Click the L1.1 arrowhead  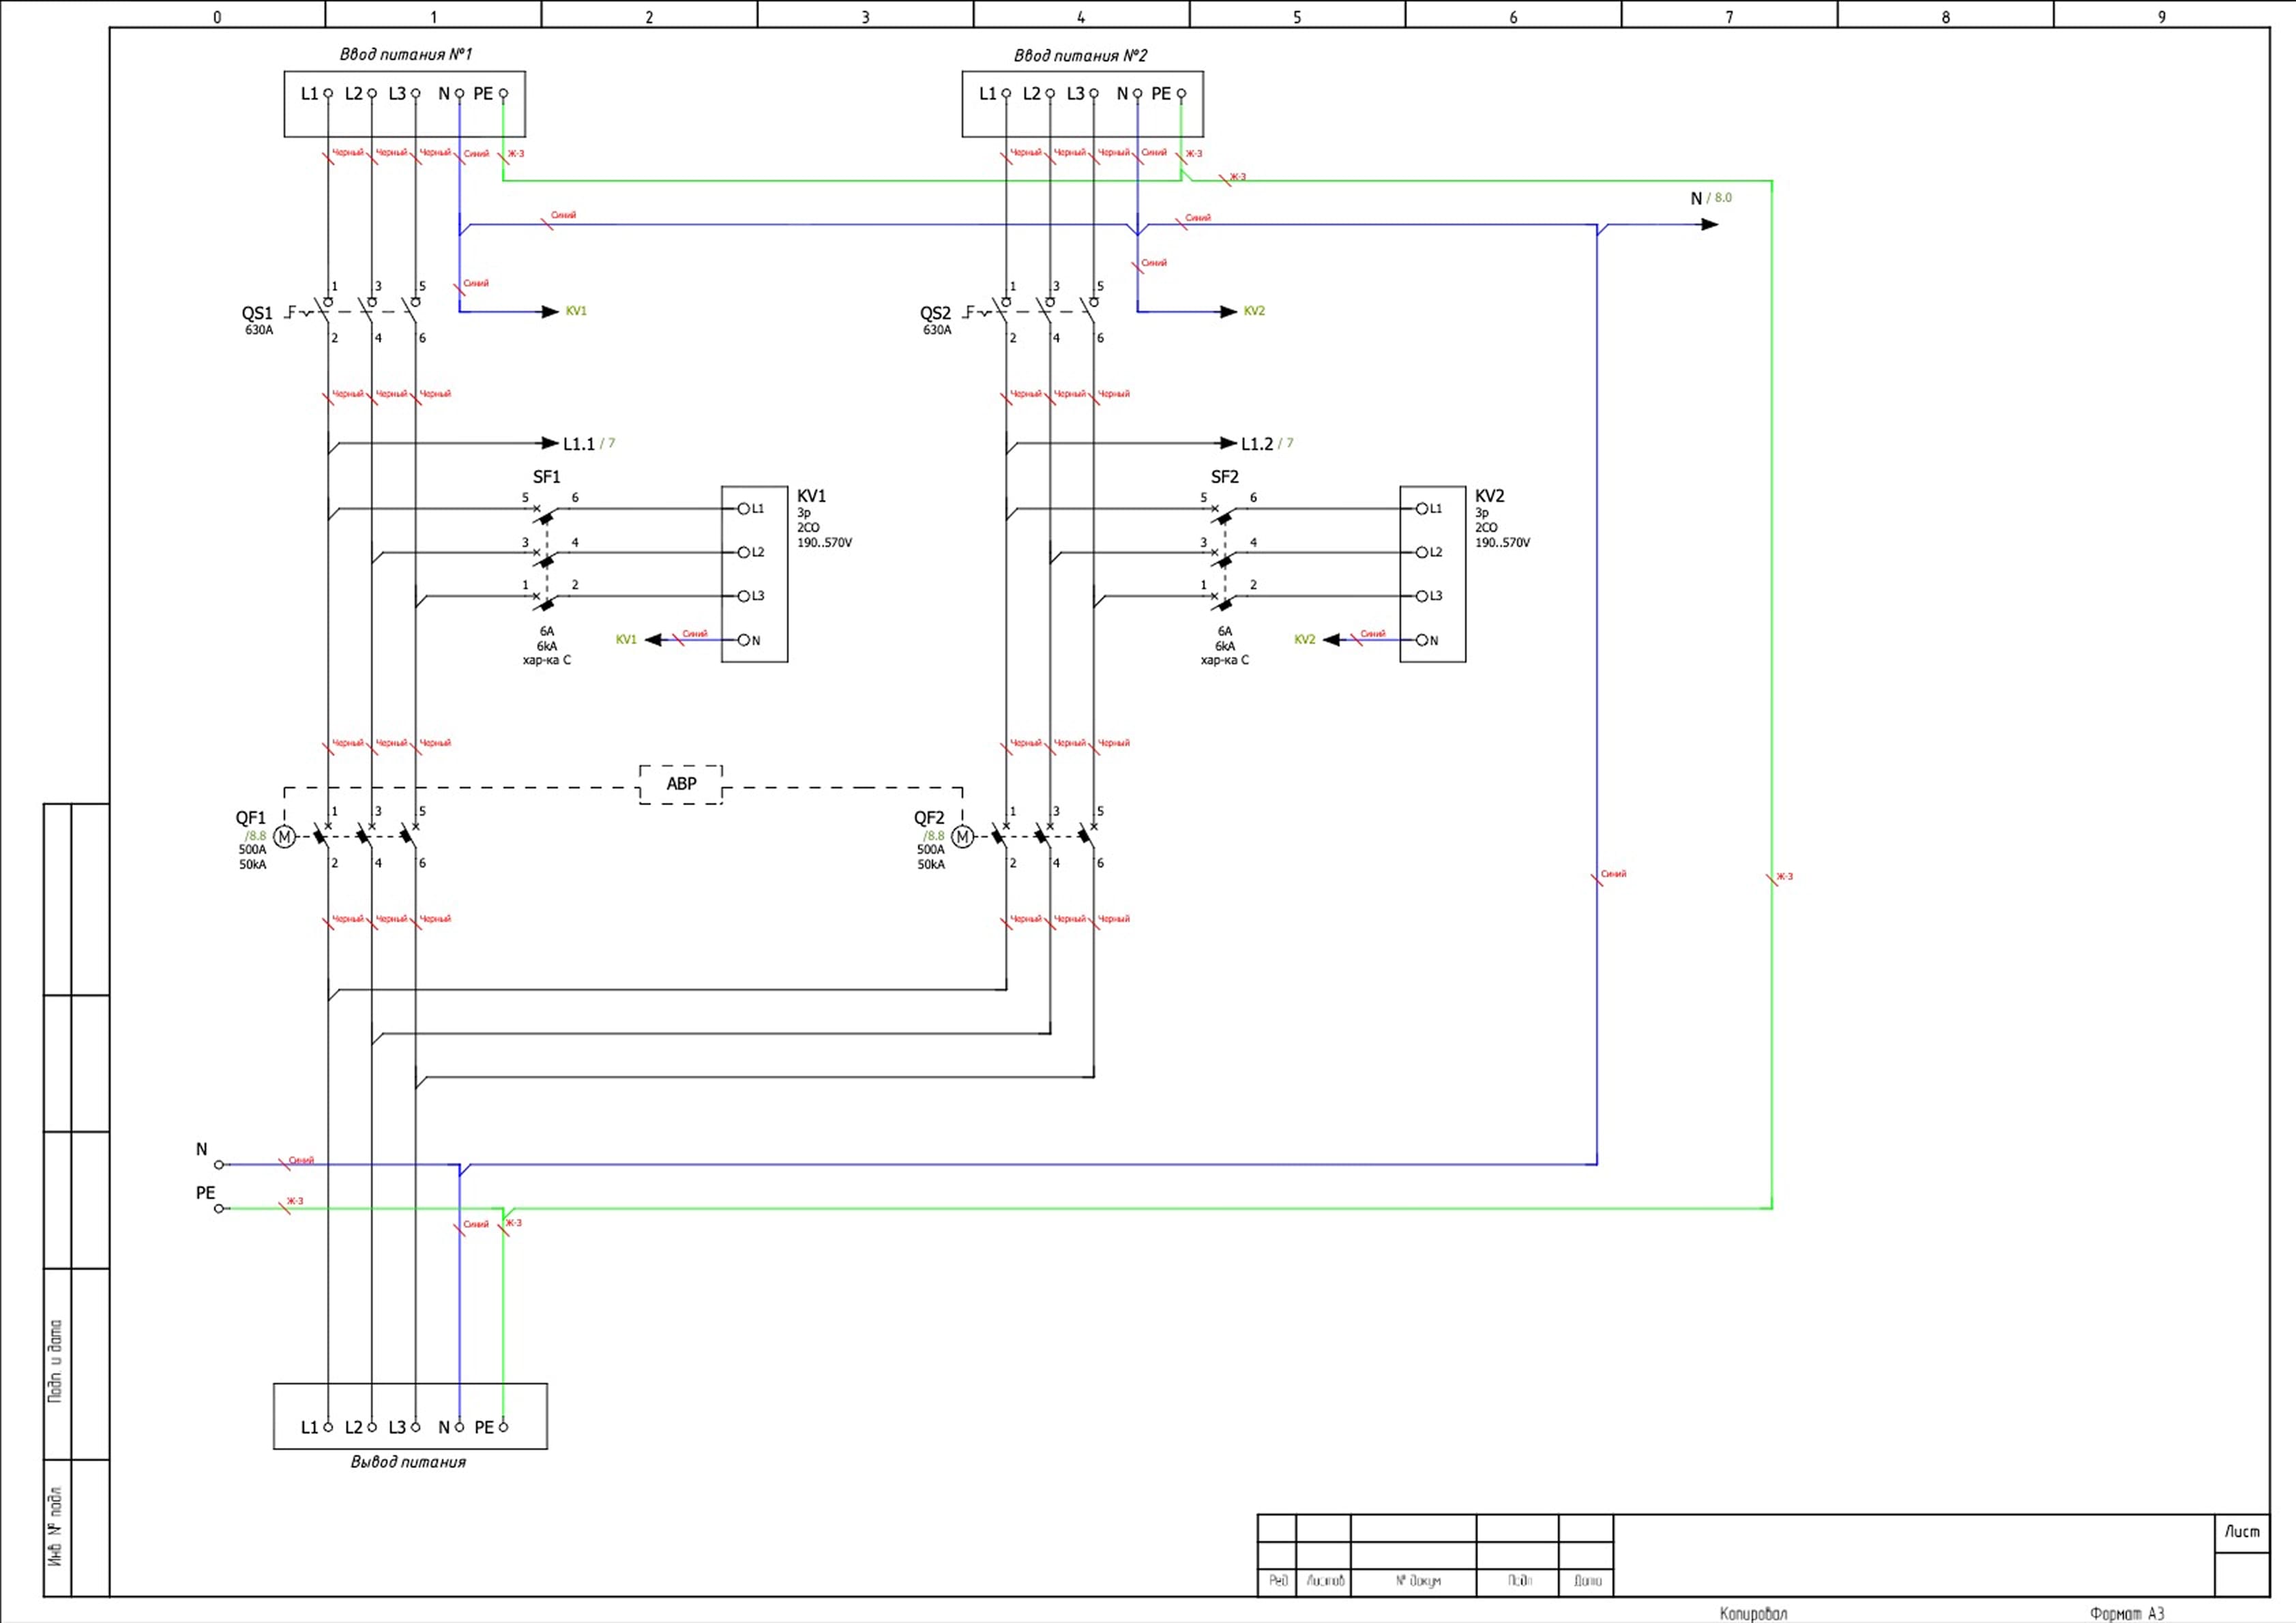(549, 443)
